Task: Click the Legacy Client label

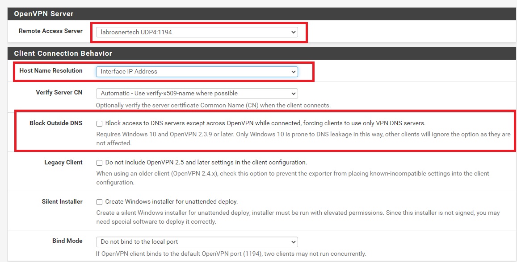Action: pyautogui.click(x=63, y=162)
